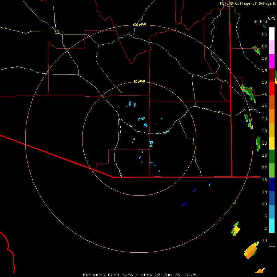The image size is (277, 277).
Task: Click the light green legend swatch near 22
Action: 272,171
